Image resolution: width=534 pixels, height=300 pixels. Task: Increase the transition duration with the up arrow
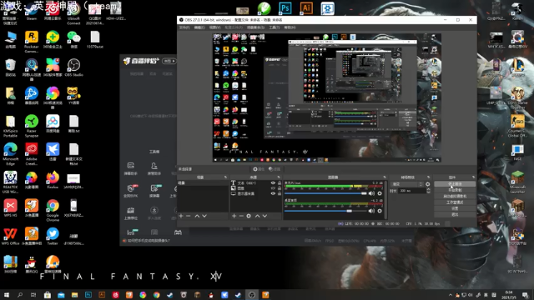tap(428, 189)
